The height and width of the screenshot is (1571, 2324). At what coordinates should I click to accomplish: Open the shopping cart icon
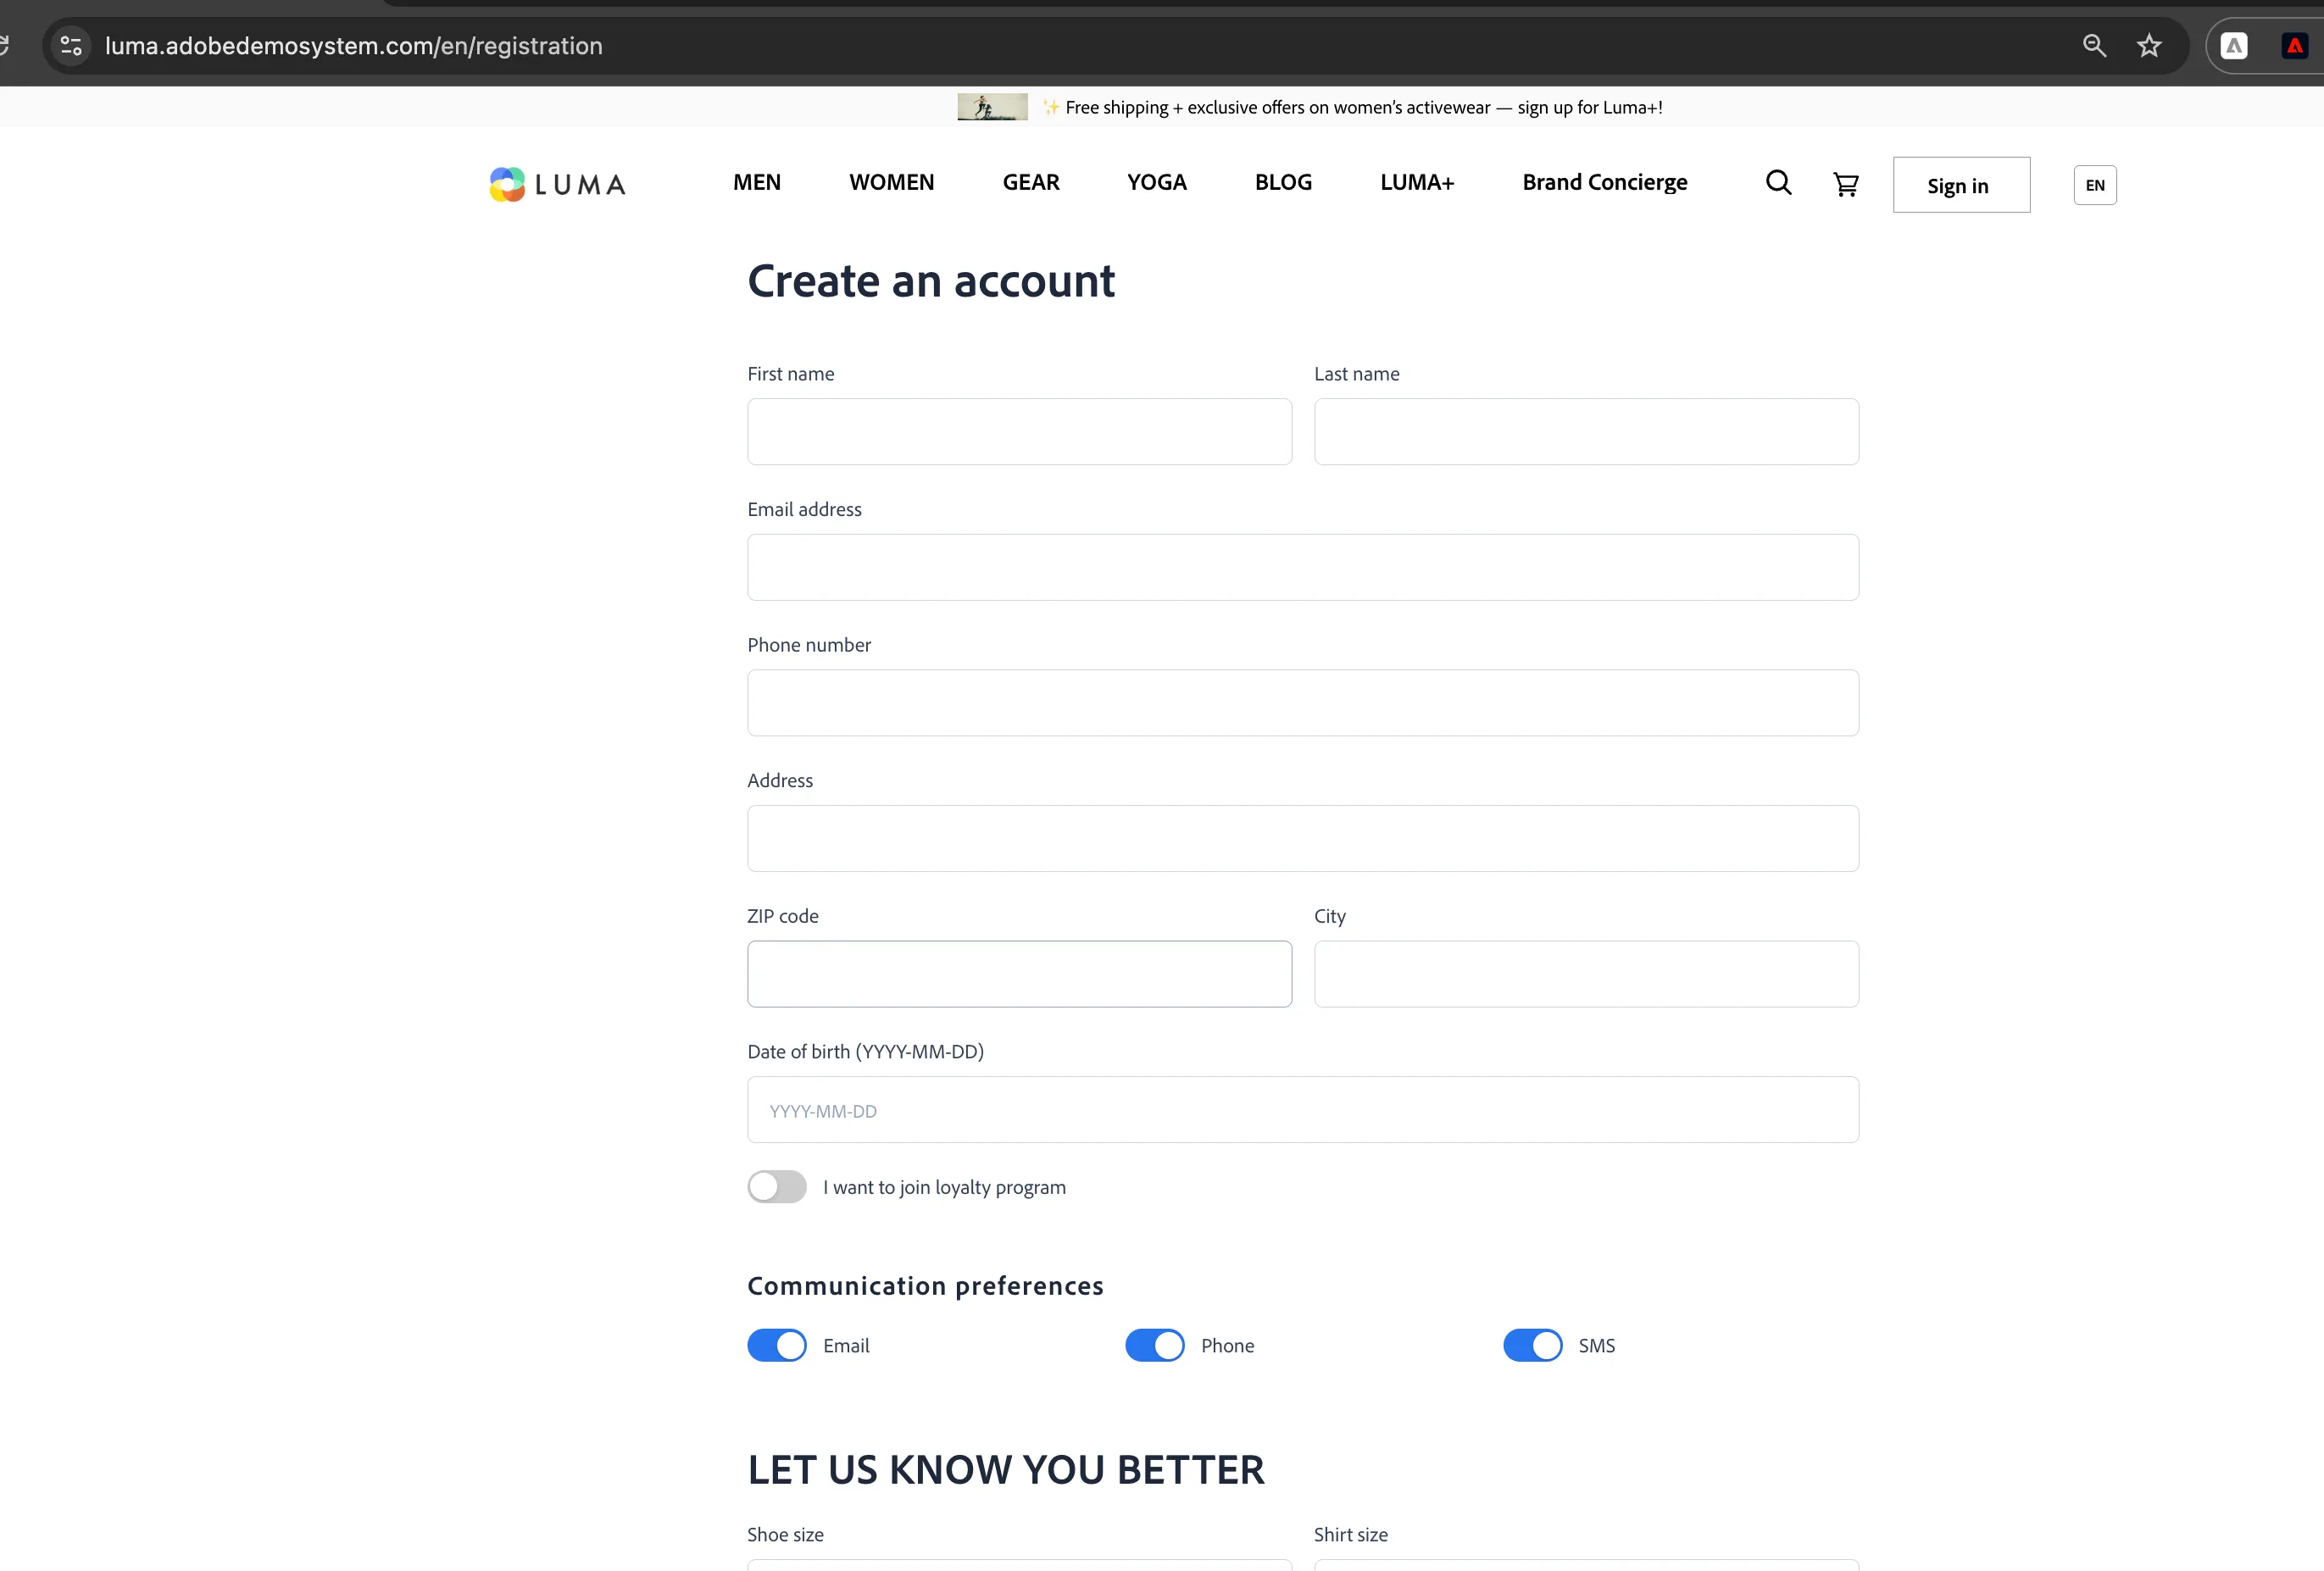pos(1845,184)
